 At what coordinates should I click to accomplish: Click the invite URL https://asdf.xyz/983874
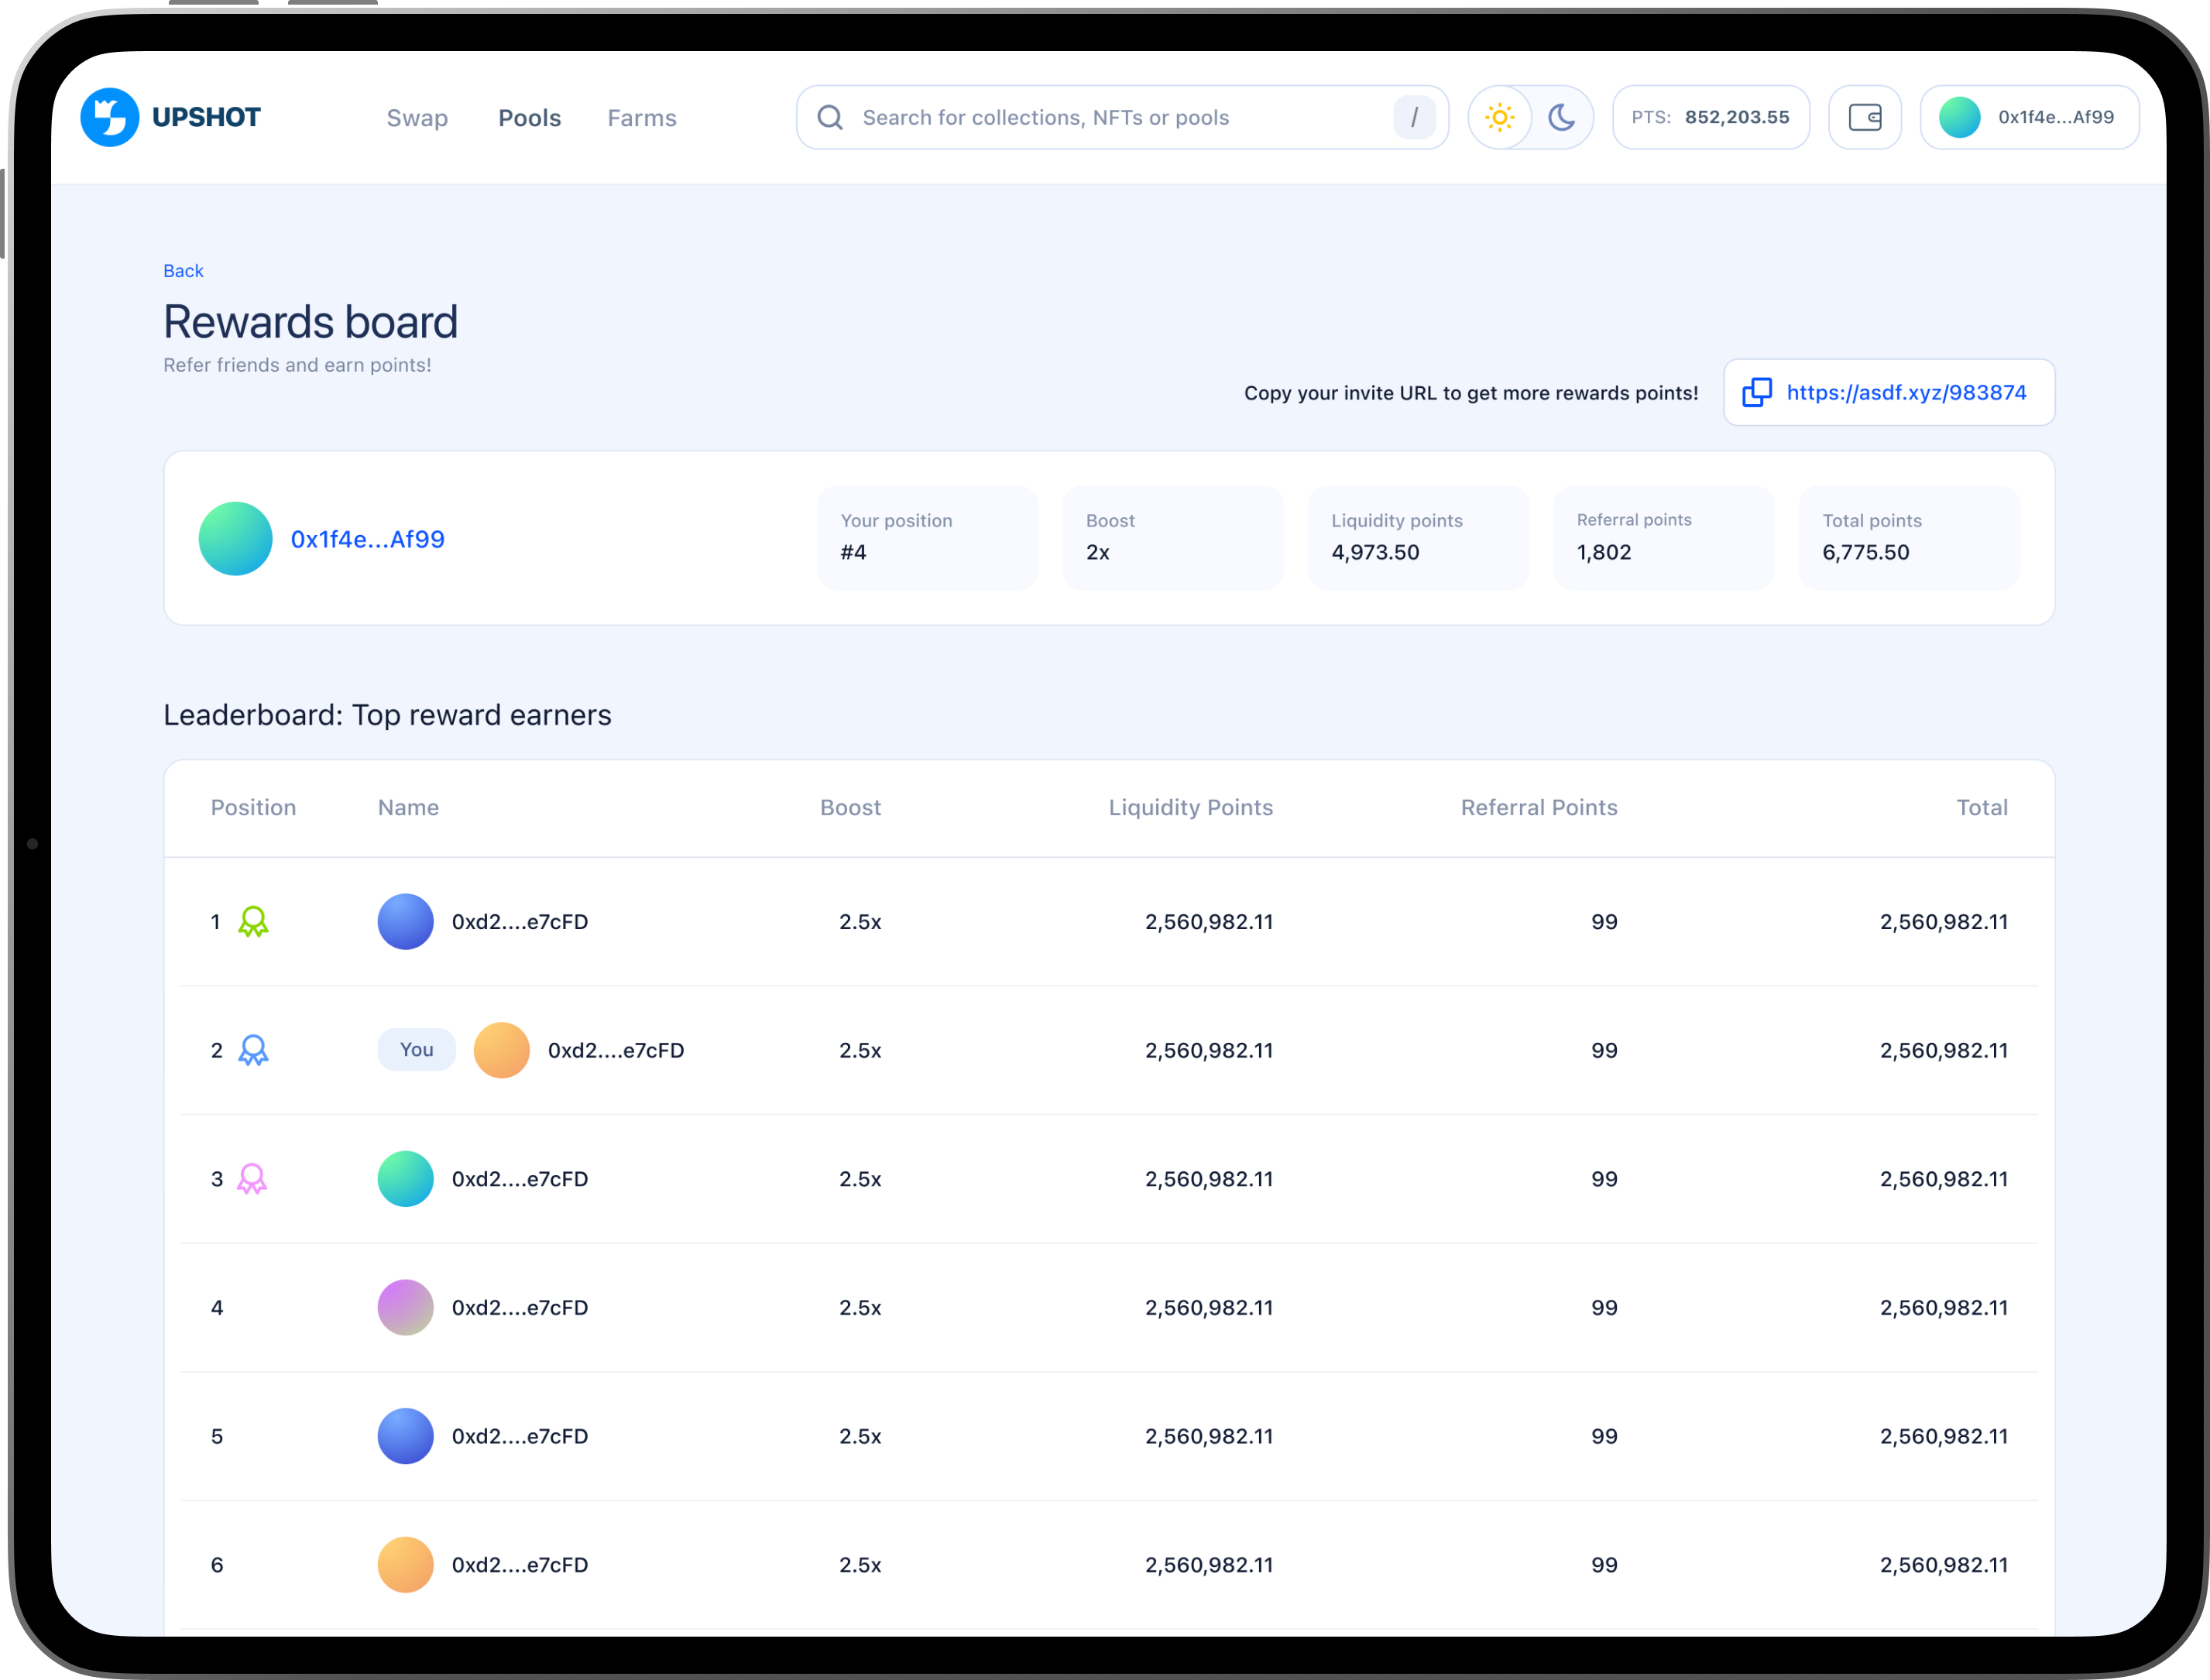point(1906,393)
